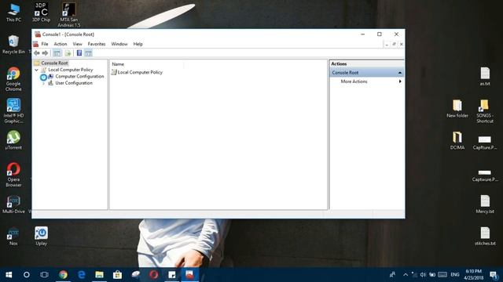503x282 pixels.
Task: Open the Help menu
Action: pos(138,44)
